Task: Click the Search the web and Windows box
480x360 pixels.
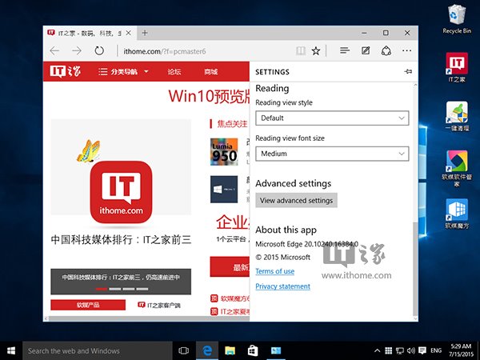Action: 98,351
